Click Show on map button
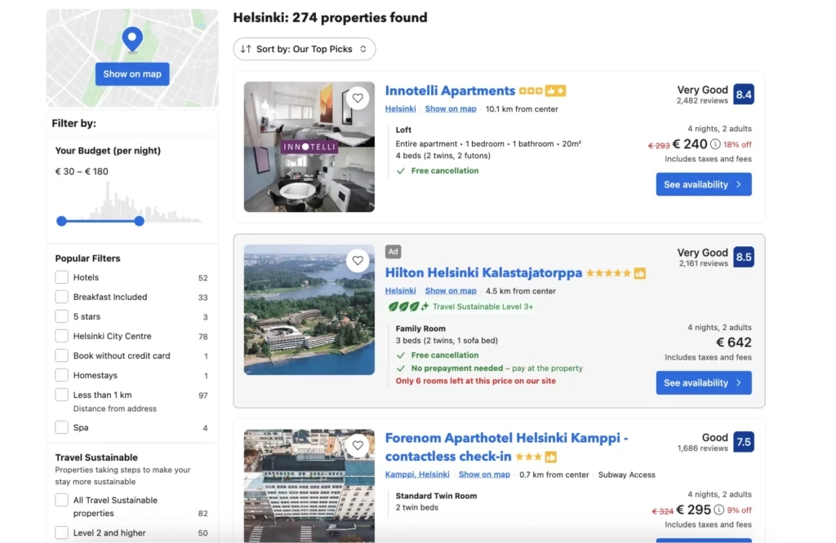Image resolution: width=836 pixels, height=543 pixels. click(x=132, y=74)
